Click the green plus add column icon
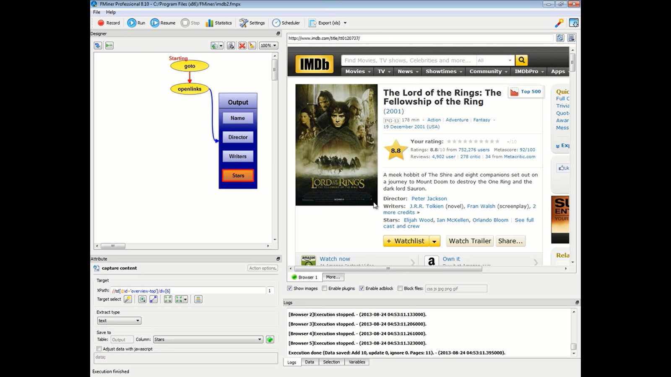Image resolution: width=671 pixels, height=377 pixels. pyautogui.click(x=270, y=339)
